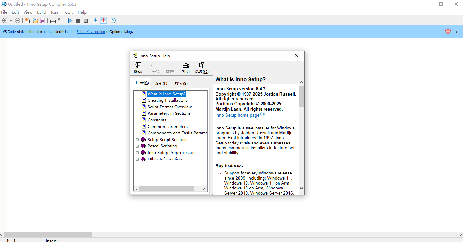Image resolution: width=463 pixels, height=242 pixels.
Task: Pause the running setup
Action: (78, 21)
